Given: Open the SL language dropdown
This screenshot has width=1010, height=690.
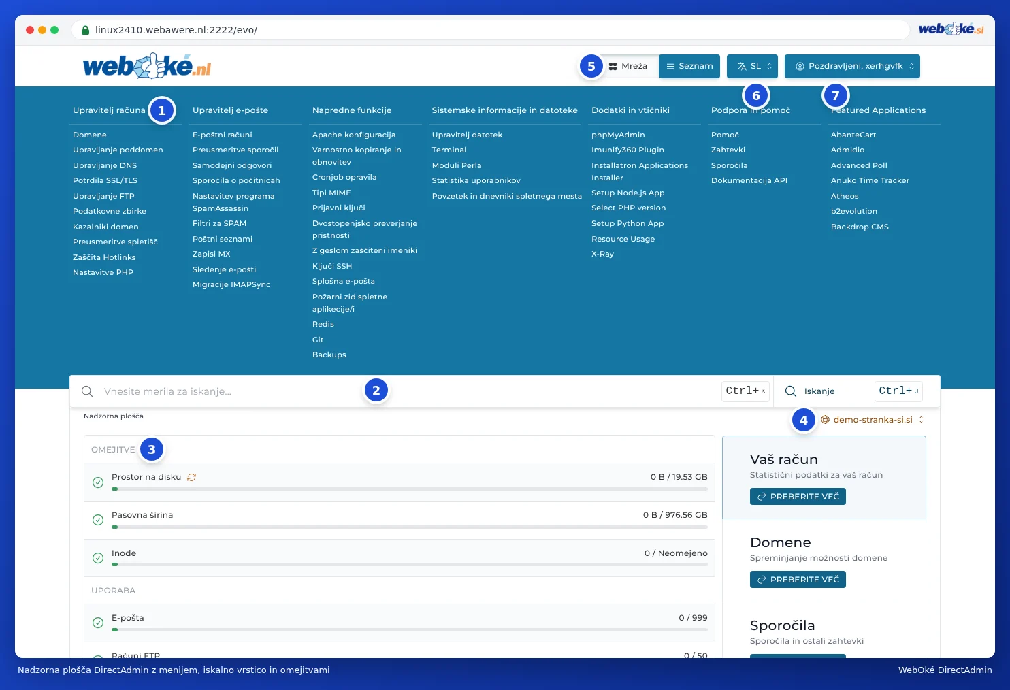Looking at the screenshot, I should (x=753, y=66).
